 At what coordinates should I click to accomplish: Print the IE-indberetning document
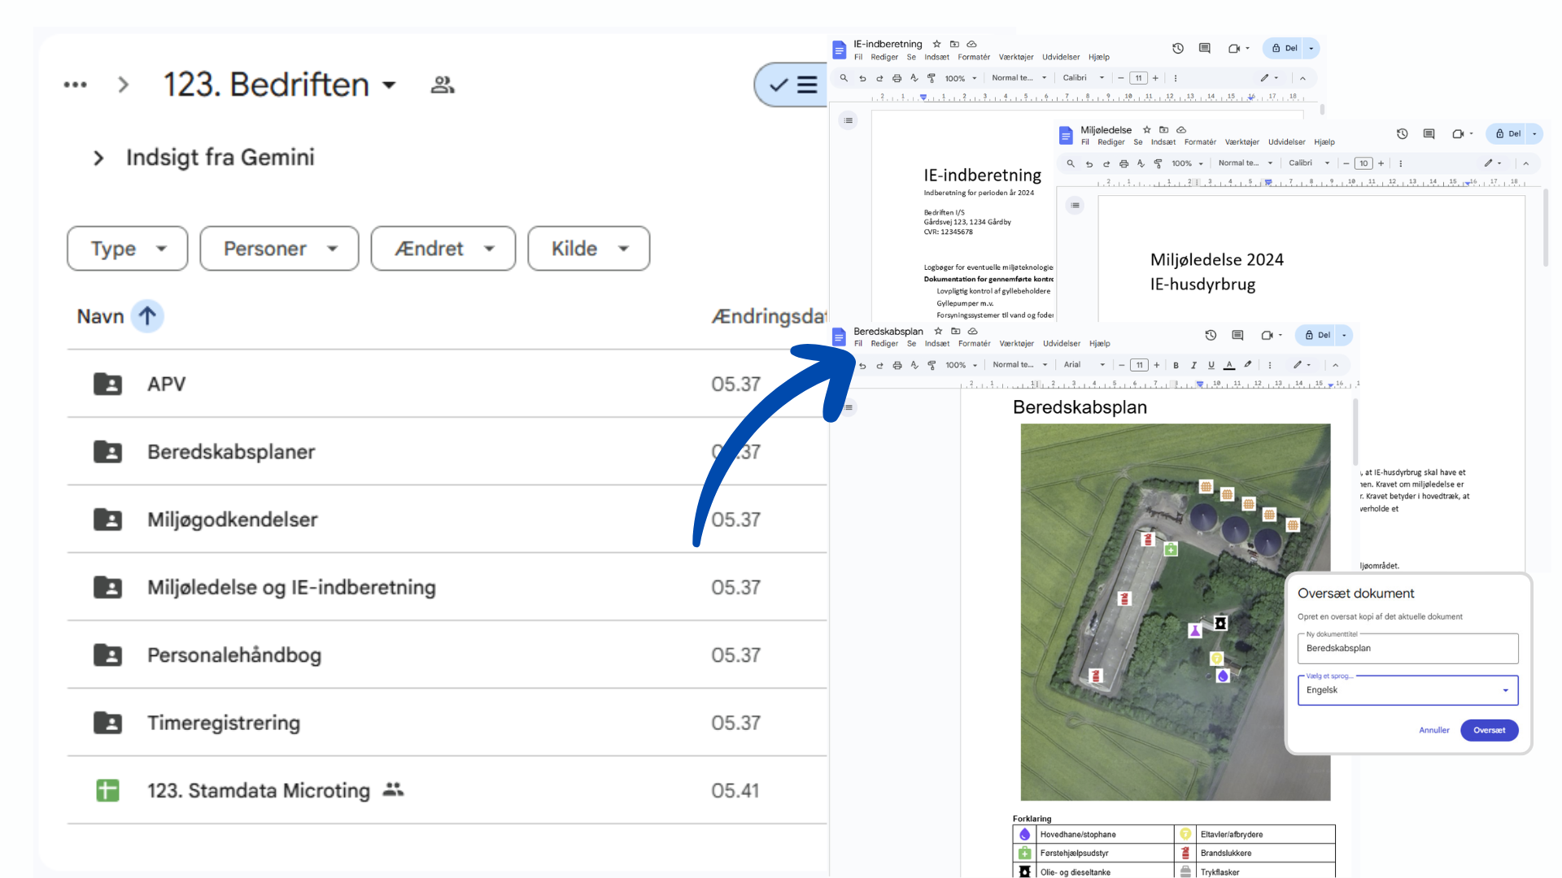(897, 78)
